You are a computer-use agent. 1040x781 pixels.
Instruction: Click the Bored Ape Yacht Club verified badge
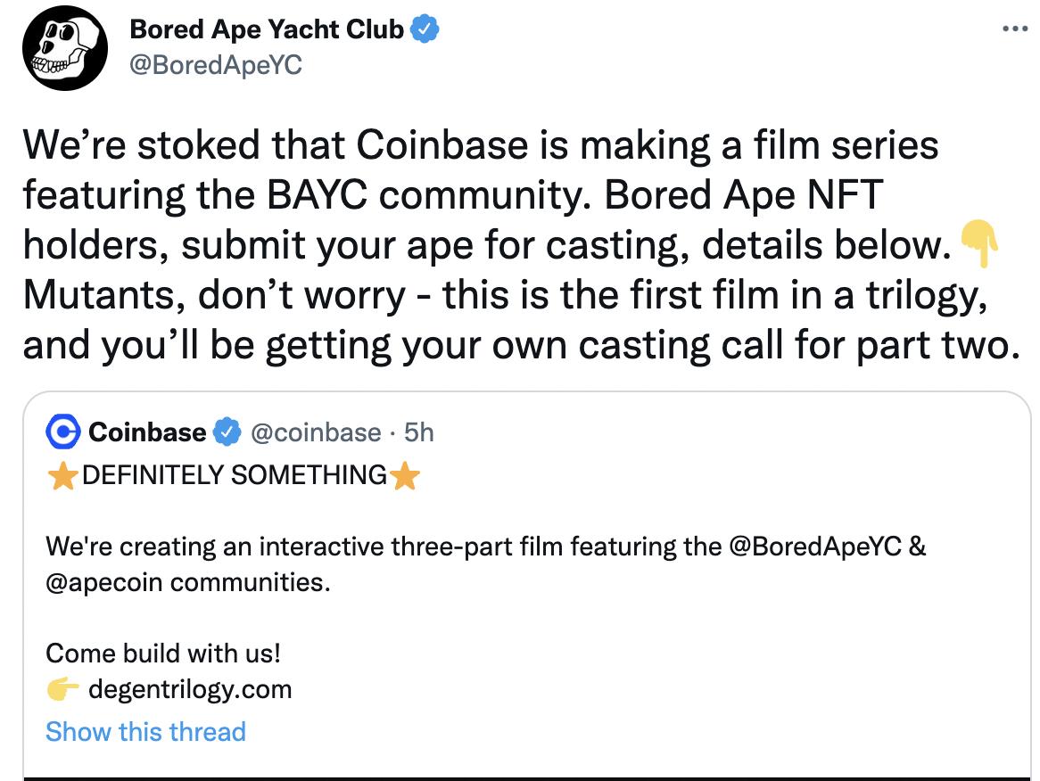tap(425, 29)
